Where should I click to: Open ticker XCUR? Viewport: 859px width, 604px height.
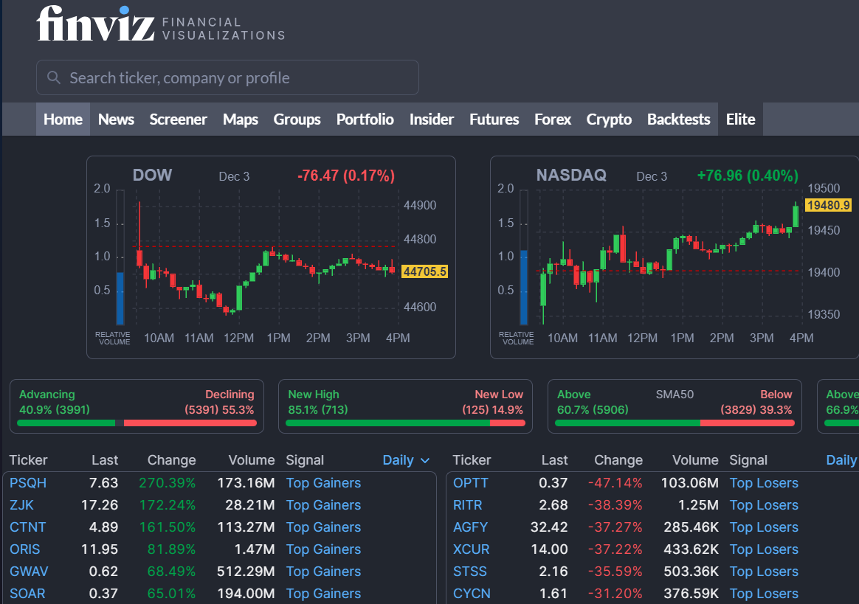coord(472,549)
